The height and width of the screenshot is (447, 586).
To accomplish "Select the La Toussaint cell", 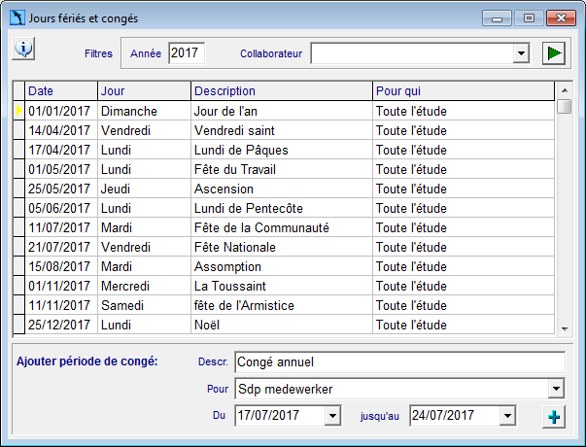I will point(282,286).
